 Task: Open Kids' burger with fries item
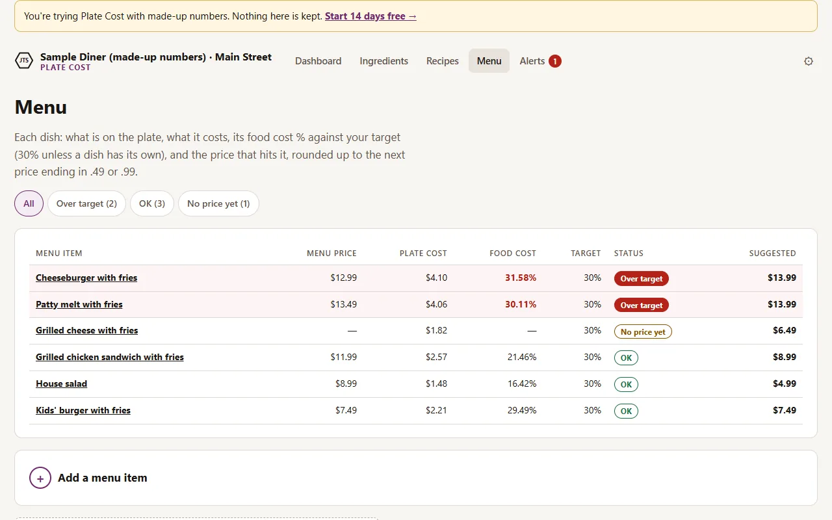point(83,410)
